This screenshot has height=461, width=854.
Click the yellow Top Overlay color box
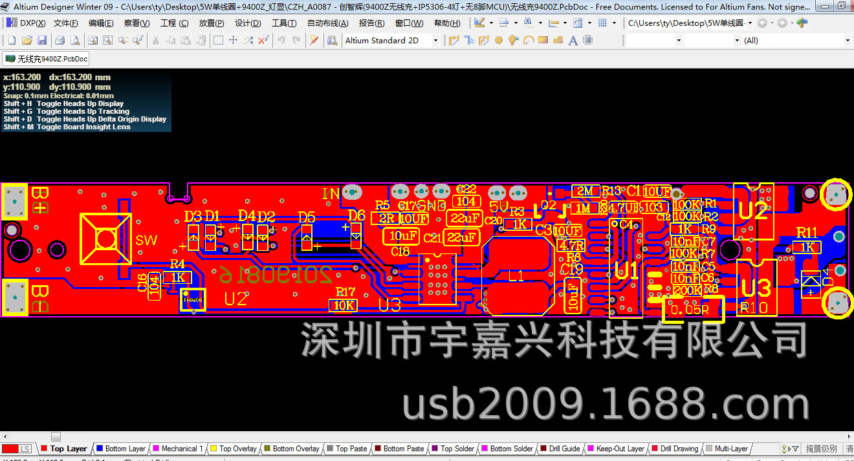pyautogui.click(x=214, y=448)
